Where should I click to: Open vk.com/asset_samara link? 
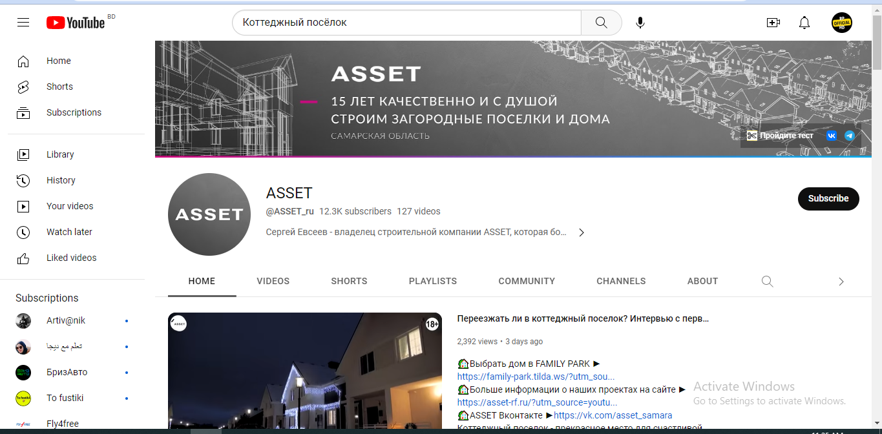(x=613, y=415)
